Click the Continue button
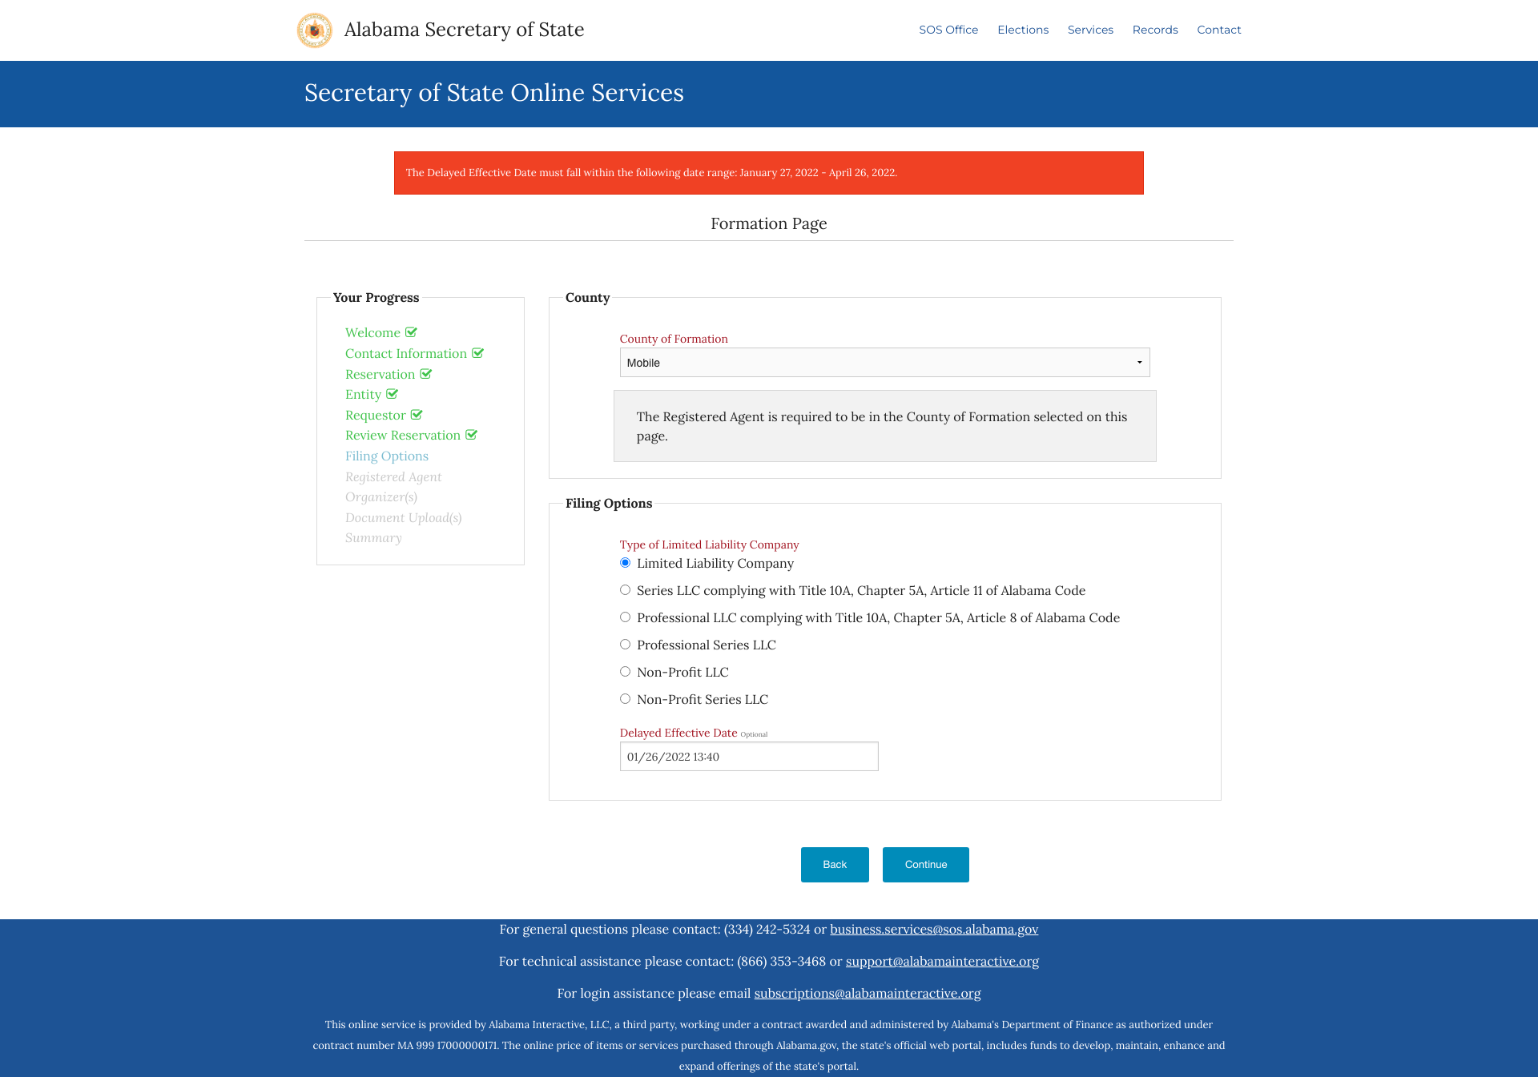 (x=926, y=865)
